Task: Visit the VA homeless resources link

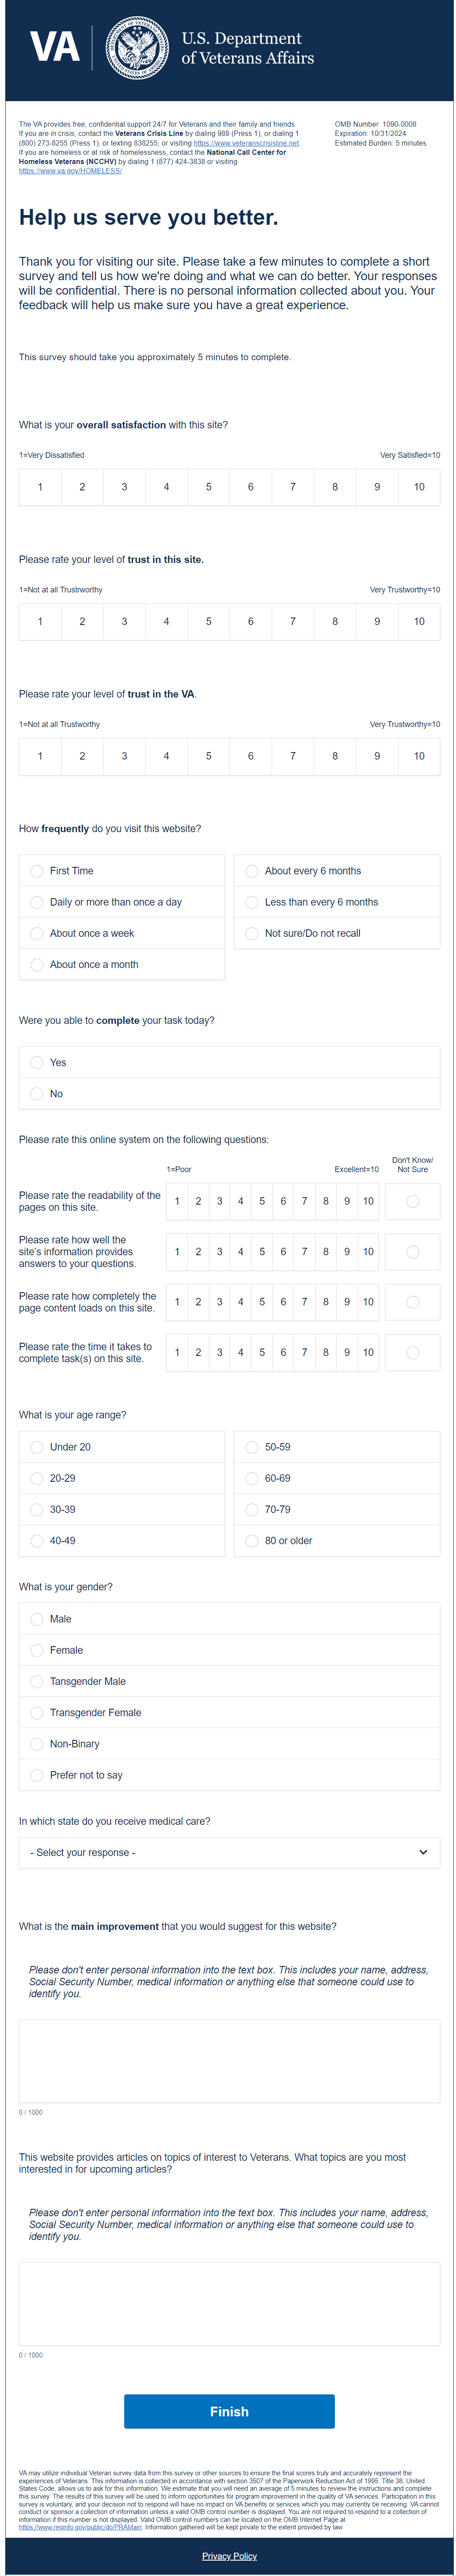Action: [70, 171]
